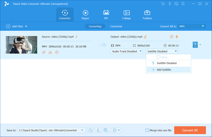
Task: Open the Converter tab
Action: (65, 15)
